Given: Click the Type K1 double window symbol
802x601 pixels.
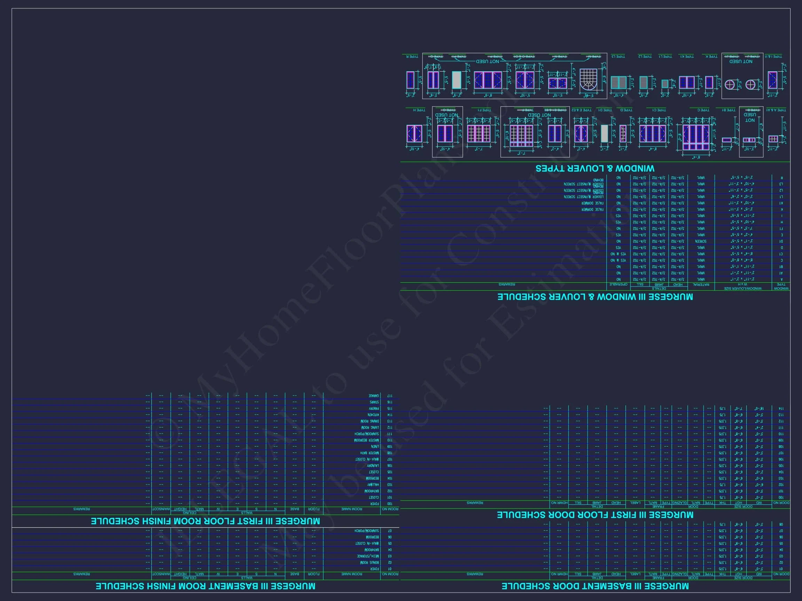Looking at the screenshot, I should 686,82.
